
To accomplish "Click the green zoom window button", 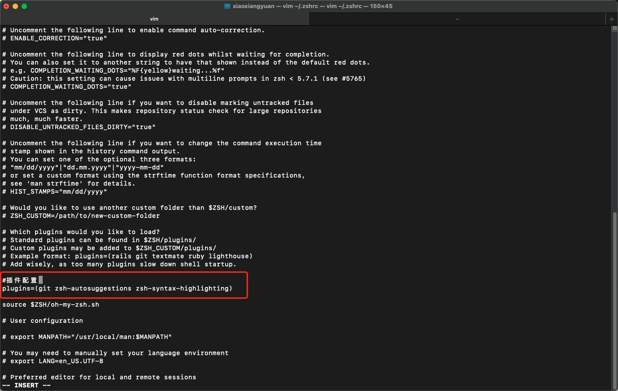I will click(24, 6).
